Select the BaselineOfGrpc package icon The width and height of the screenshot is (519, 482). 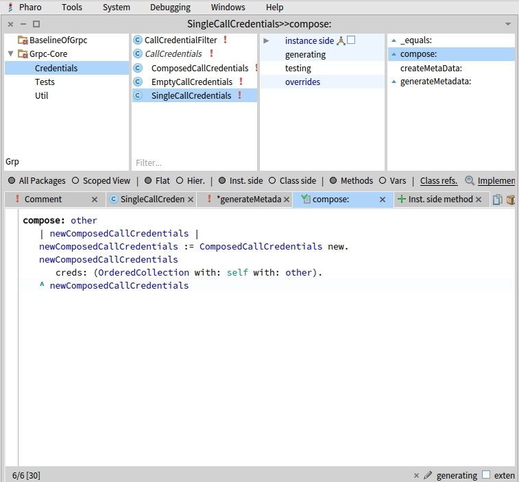click(23, 40)
